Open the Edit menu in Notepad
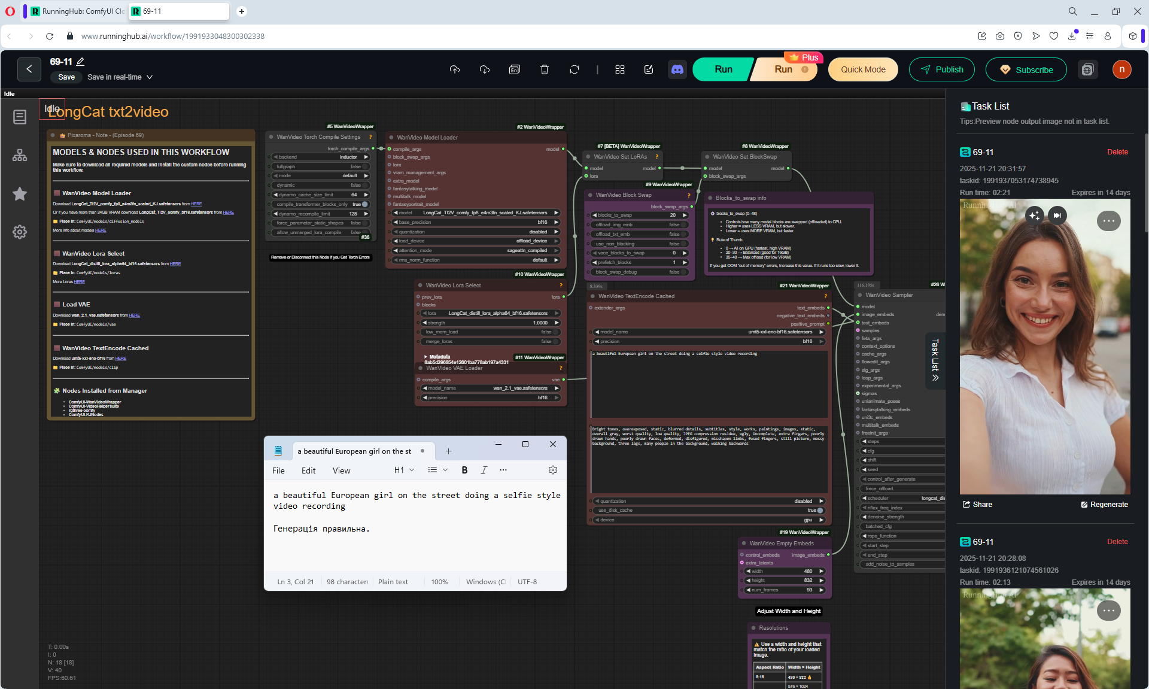This screenshot has width=1149, height=689. click(308, 471)
